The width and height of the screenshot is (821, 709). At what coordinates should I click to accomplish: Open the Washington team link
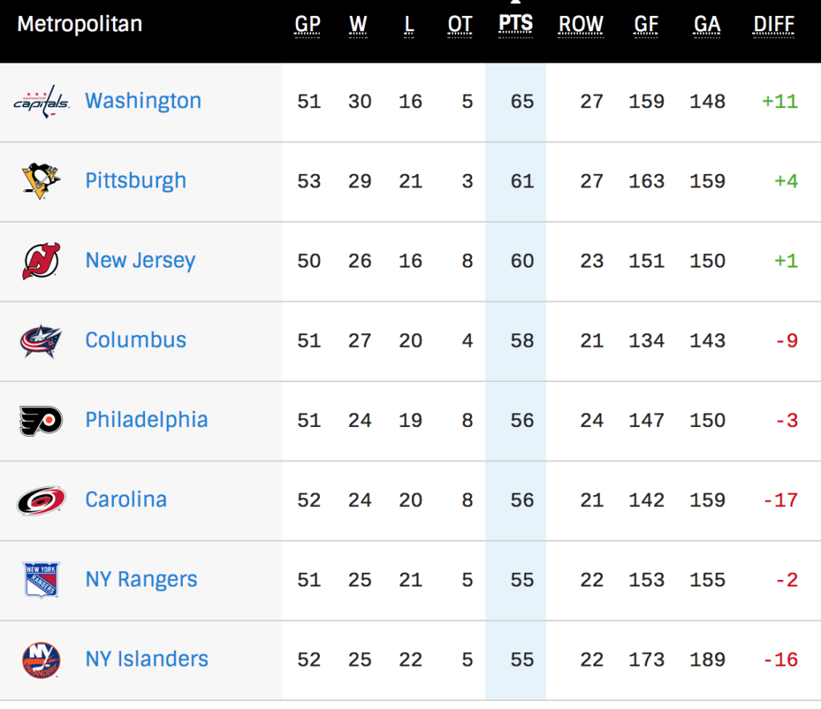(x=143, y=101)
